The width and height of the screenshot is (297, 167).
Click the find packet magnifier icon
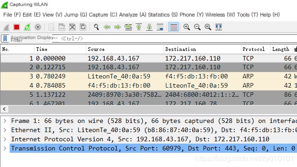tap(96, 27)
